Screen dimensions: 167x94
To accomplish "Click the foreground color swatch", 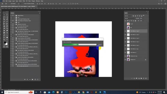I will pos(5,42).
